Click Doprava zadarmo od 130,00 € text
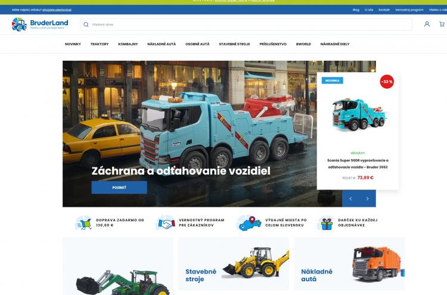 (120, 223)
